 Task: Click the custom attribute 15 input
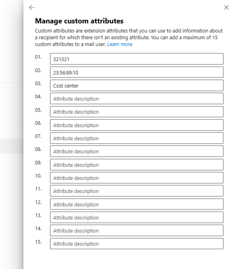pos(137,244)
